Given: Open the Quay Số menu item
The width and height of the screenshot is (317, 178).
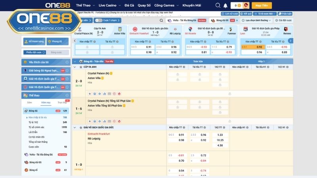Looking at the screenshot, I should point(144,6).
